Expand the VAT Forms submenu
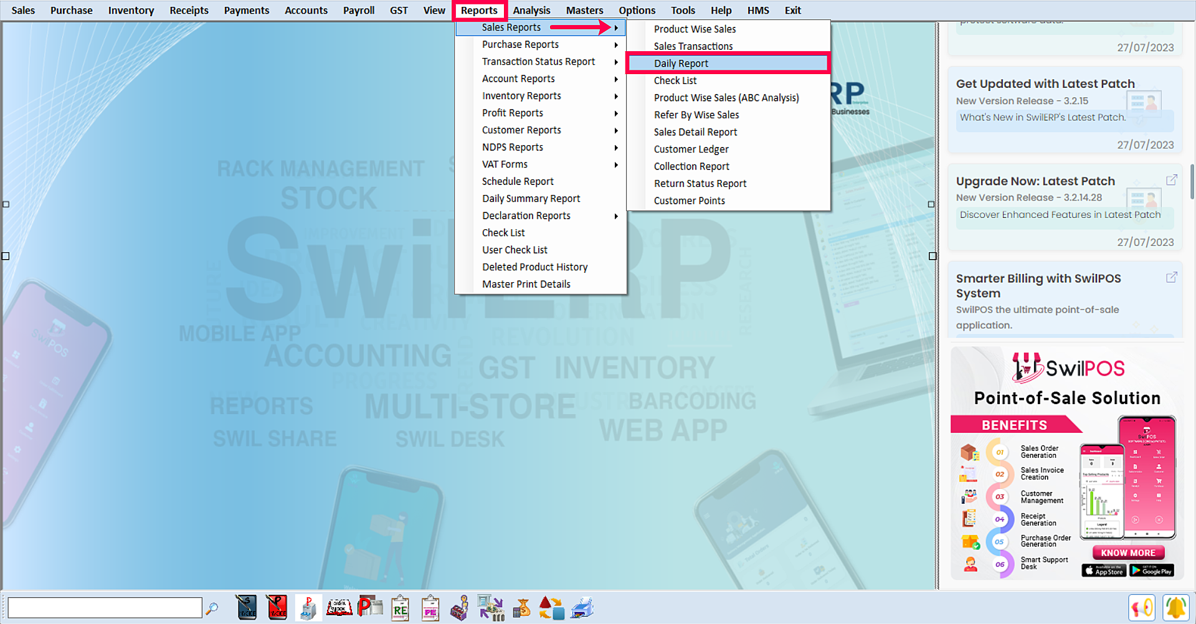1196x624 pixels. [x=540, y=164]
